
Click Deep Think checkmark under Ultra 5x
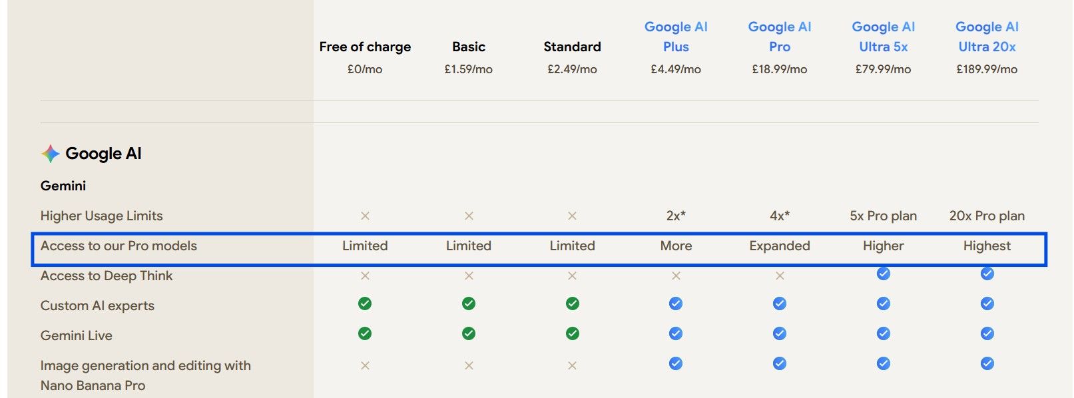pos(884,274)
